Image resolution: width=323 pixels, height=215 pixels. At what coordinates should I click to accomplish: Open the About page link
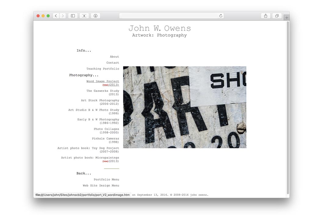pos(114,57)
